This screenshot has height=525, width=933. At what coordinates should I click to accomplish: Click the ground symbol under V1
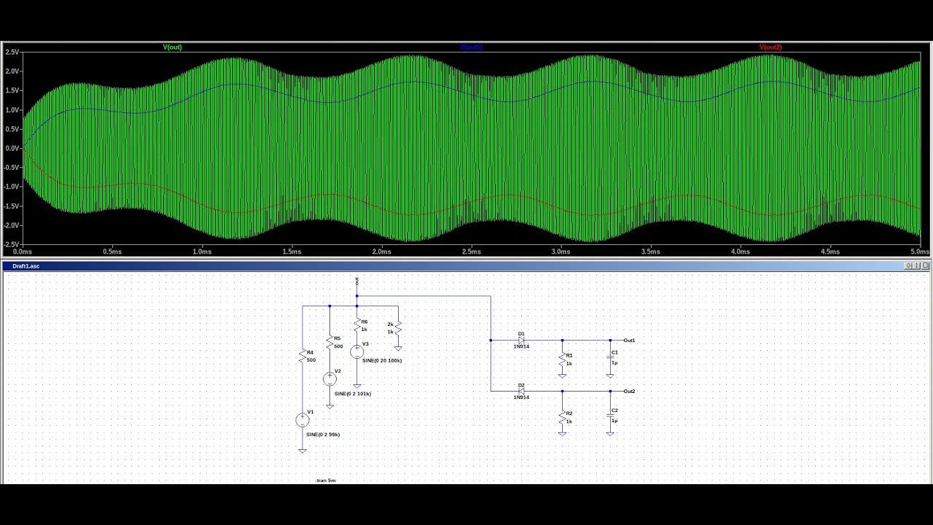tap(302, 451)
